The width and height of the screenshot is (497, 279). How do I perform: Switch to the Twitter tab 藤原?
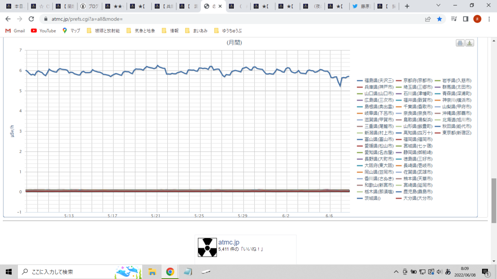[361, 6]
